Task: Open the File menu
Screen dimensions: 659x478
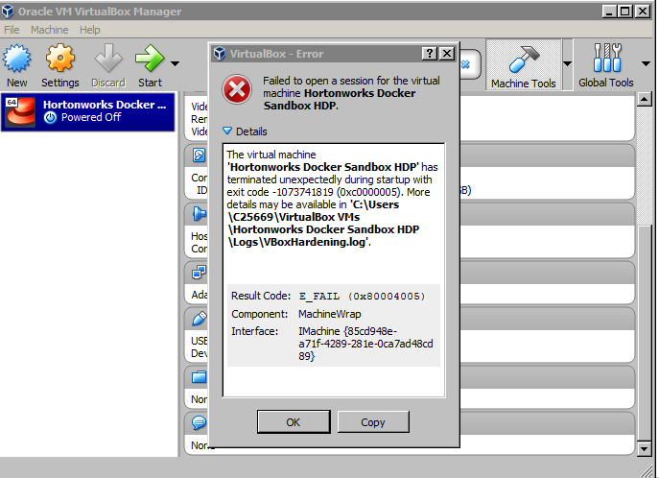Action: [x=12, y=30]
